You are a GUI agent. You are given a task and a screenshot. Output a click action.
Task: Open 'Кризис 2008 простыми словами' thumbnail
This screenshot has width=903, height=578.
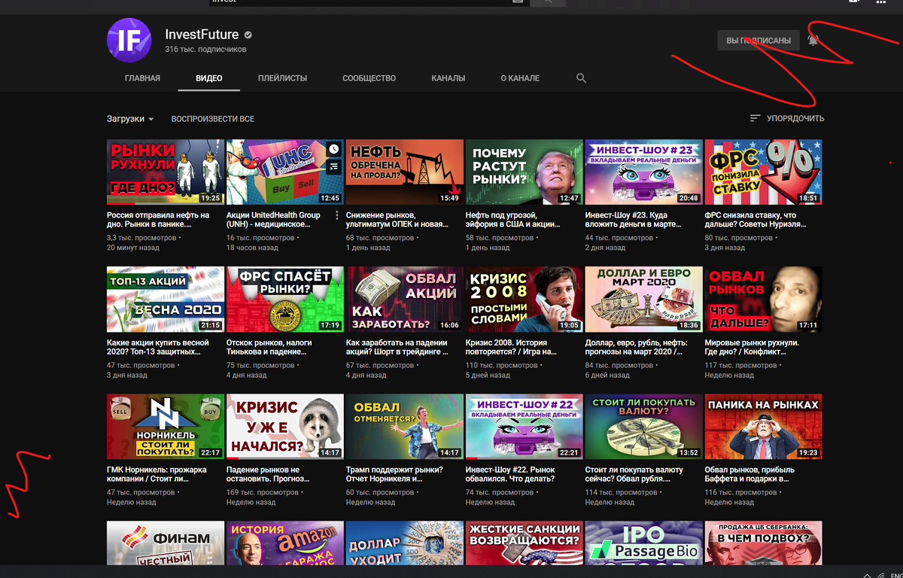click(524, 300)
